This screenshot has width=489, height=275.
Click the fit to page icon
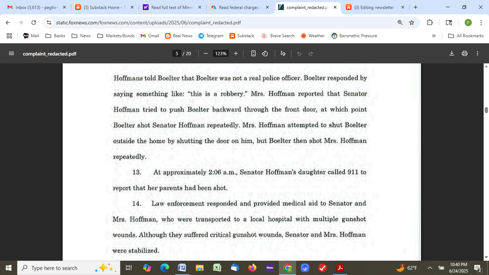point(253,53)
